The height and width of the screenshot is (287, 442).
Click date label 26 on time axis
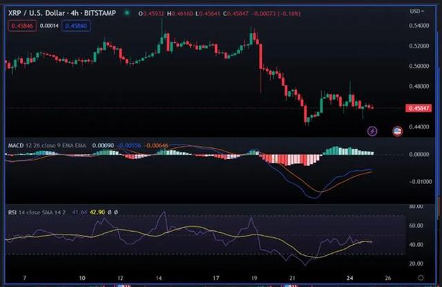(388, 278)
